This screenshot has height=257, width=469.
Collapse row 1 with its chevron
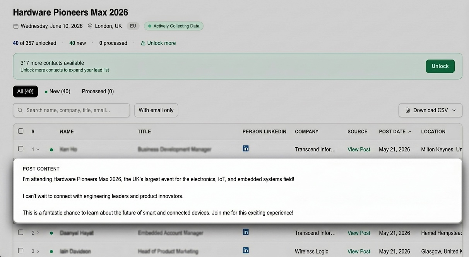38,150
